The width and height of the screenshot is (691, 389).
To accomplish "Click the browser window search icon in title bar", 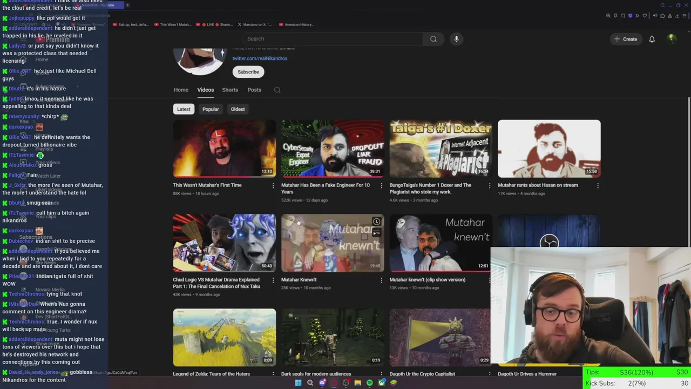I will (662, 5).
